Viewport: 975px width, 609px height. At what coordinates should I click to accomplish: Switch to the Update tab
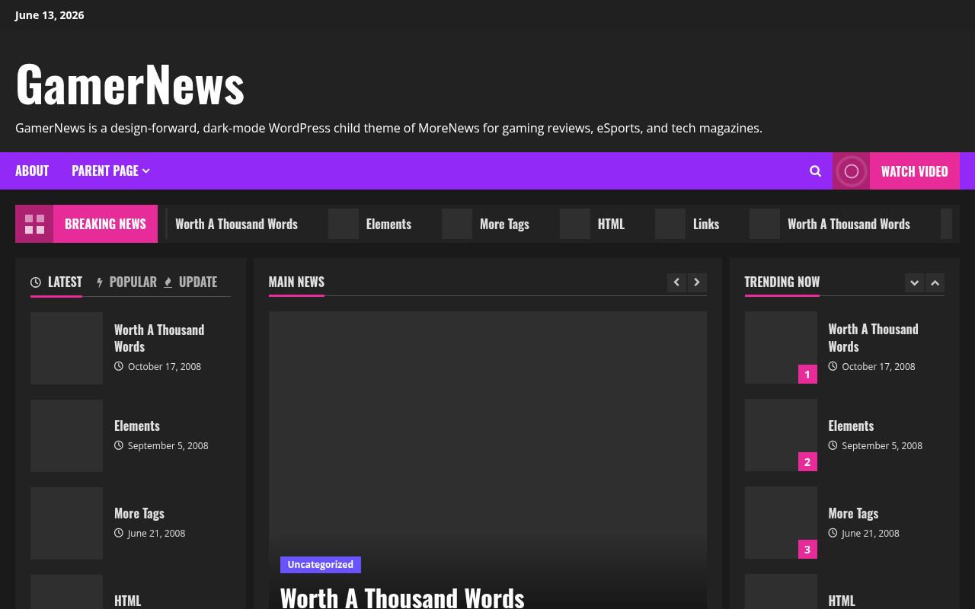tap(190, 282)
